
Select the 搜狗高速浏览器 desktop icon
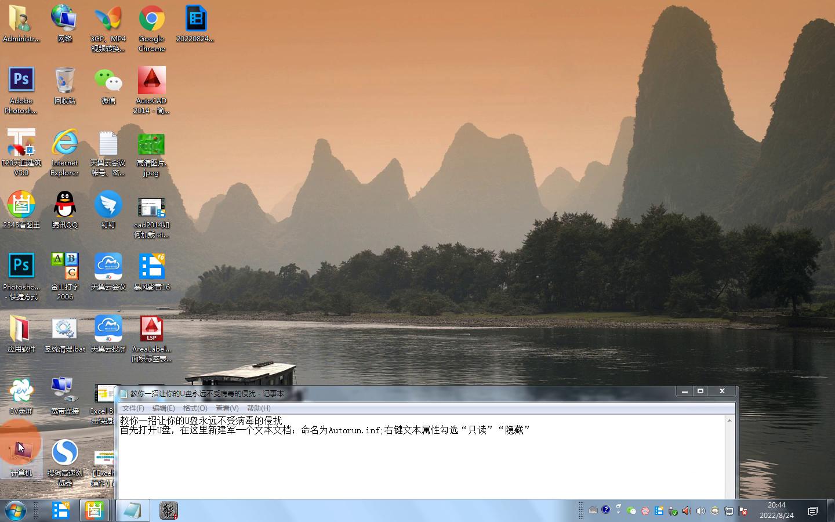[64, 454]
